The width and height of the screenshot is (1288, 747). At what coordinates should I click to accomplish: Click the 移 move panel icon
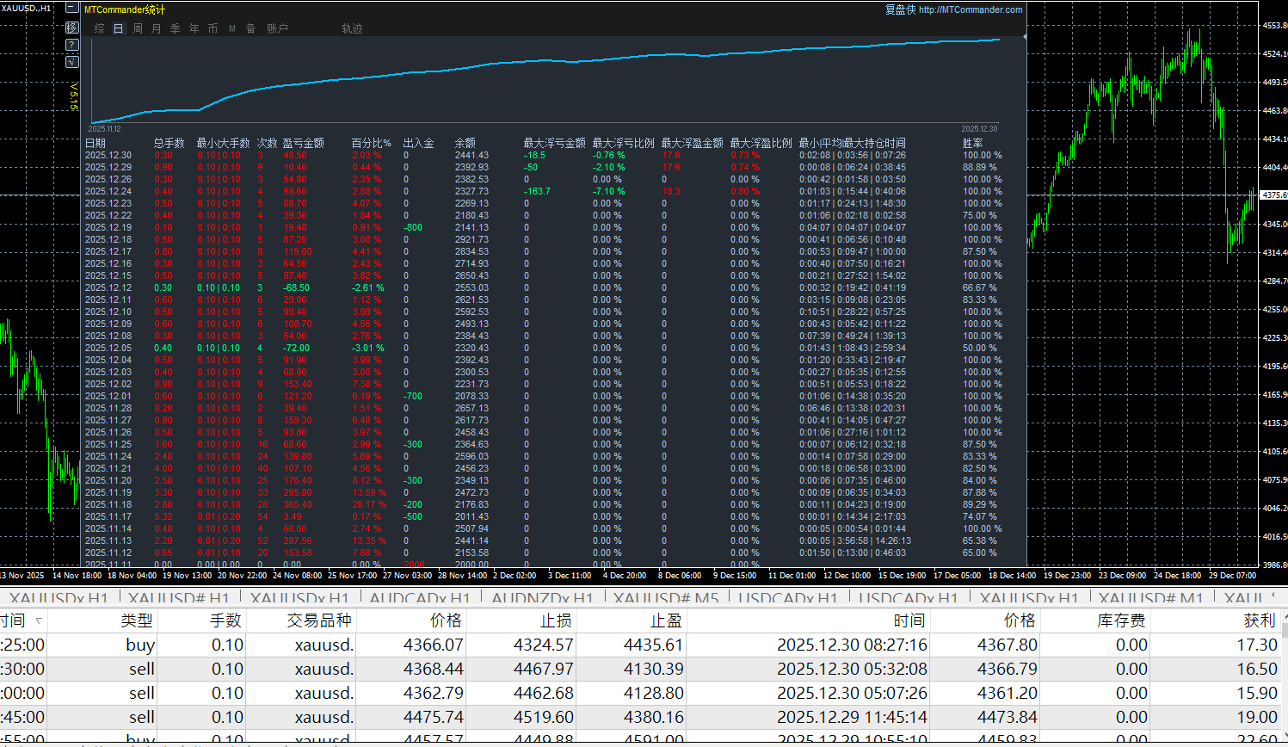click(x=72, y=28)
